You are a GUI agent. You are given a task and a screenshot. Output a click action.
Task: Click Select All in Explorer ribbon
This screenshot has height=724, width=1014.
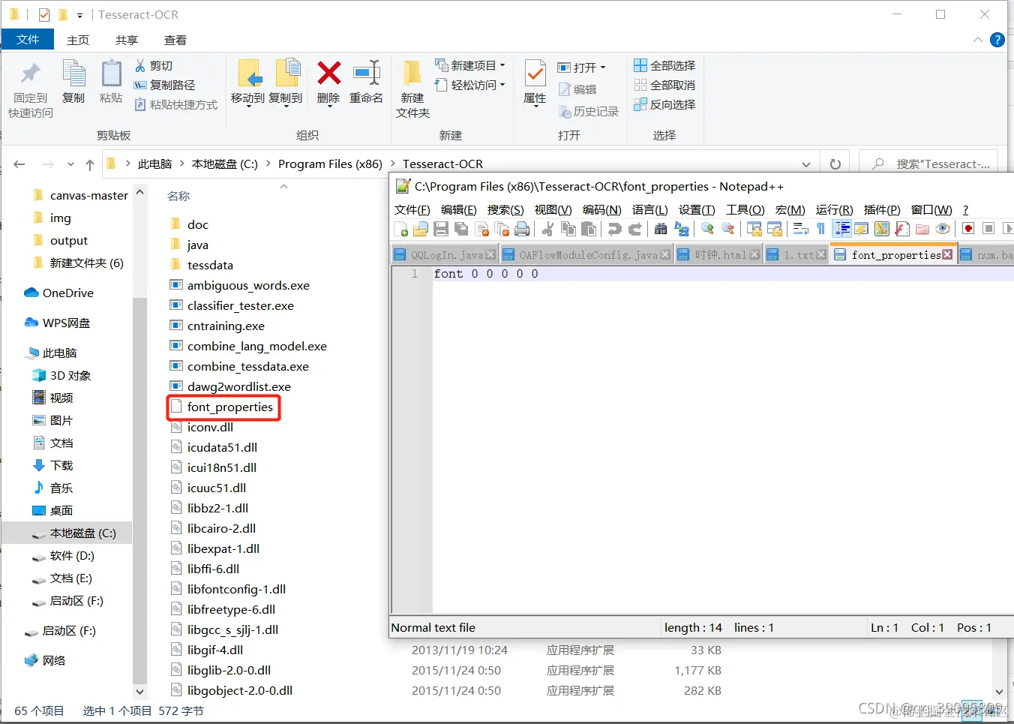click(664, 65)
